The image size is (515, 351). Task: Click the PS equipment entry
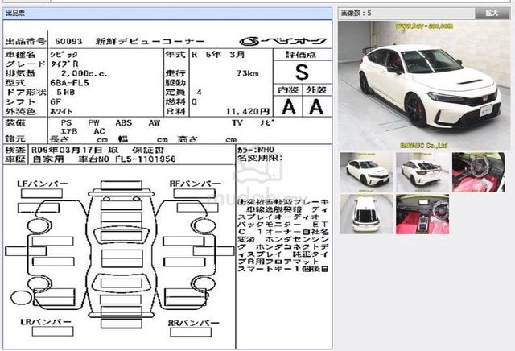point(66,123)
